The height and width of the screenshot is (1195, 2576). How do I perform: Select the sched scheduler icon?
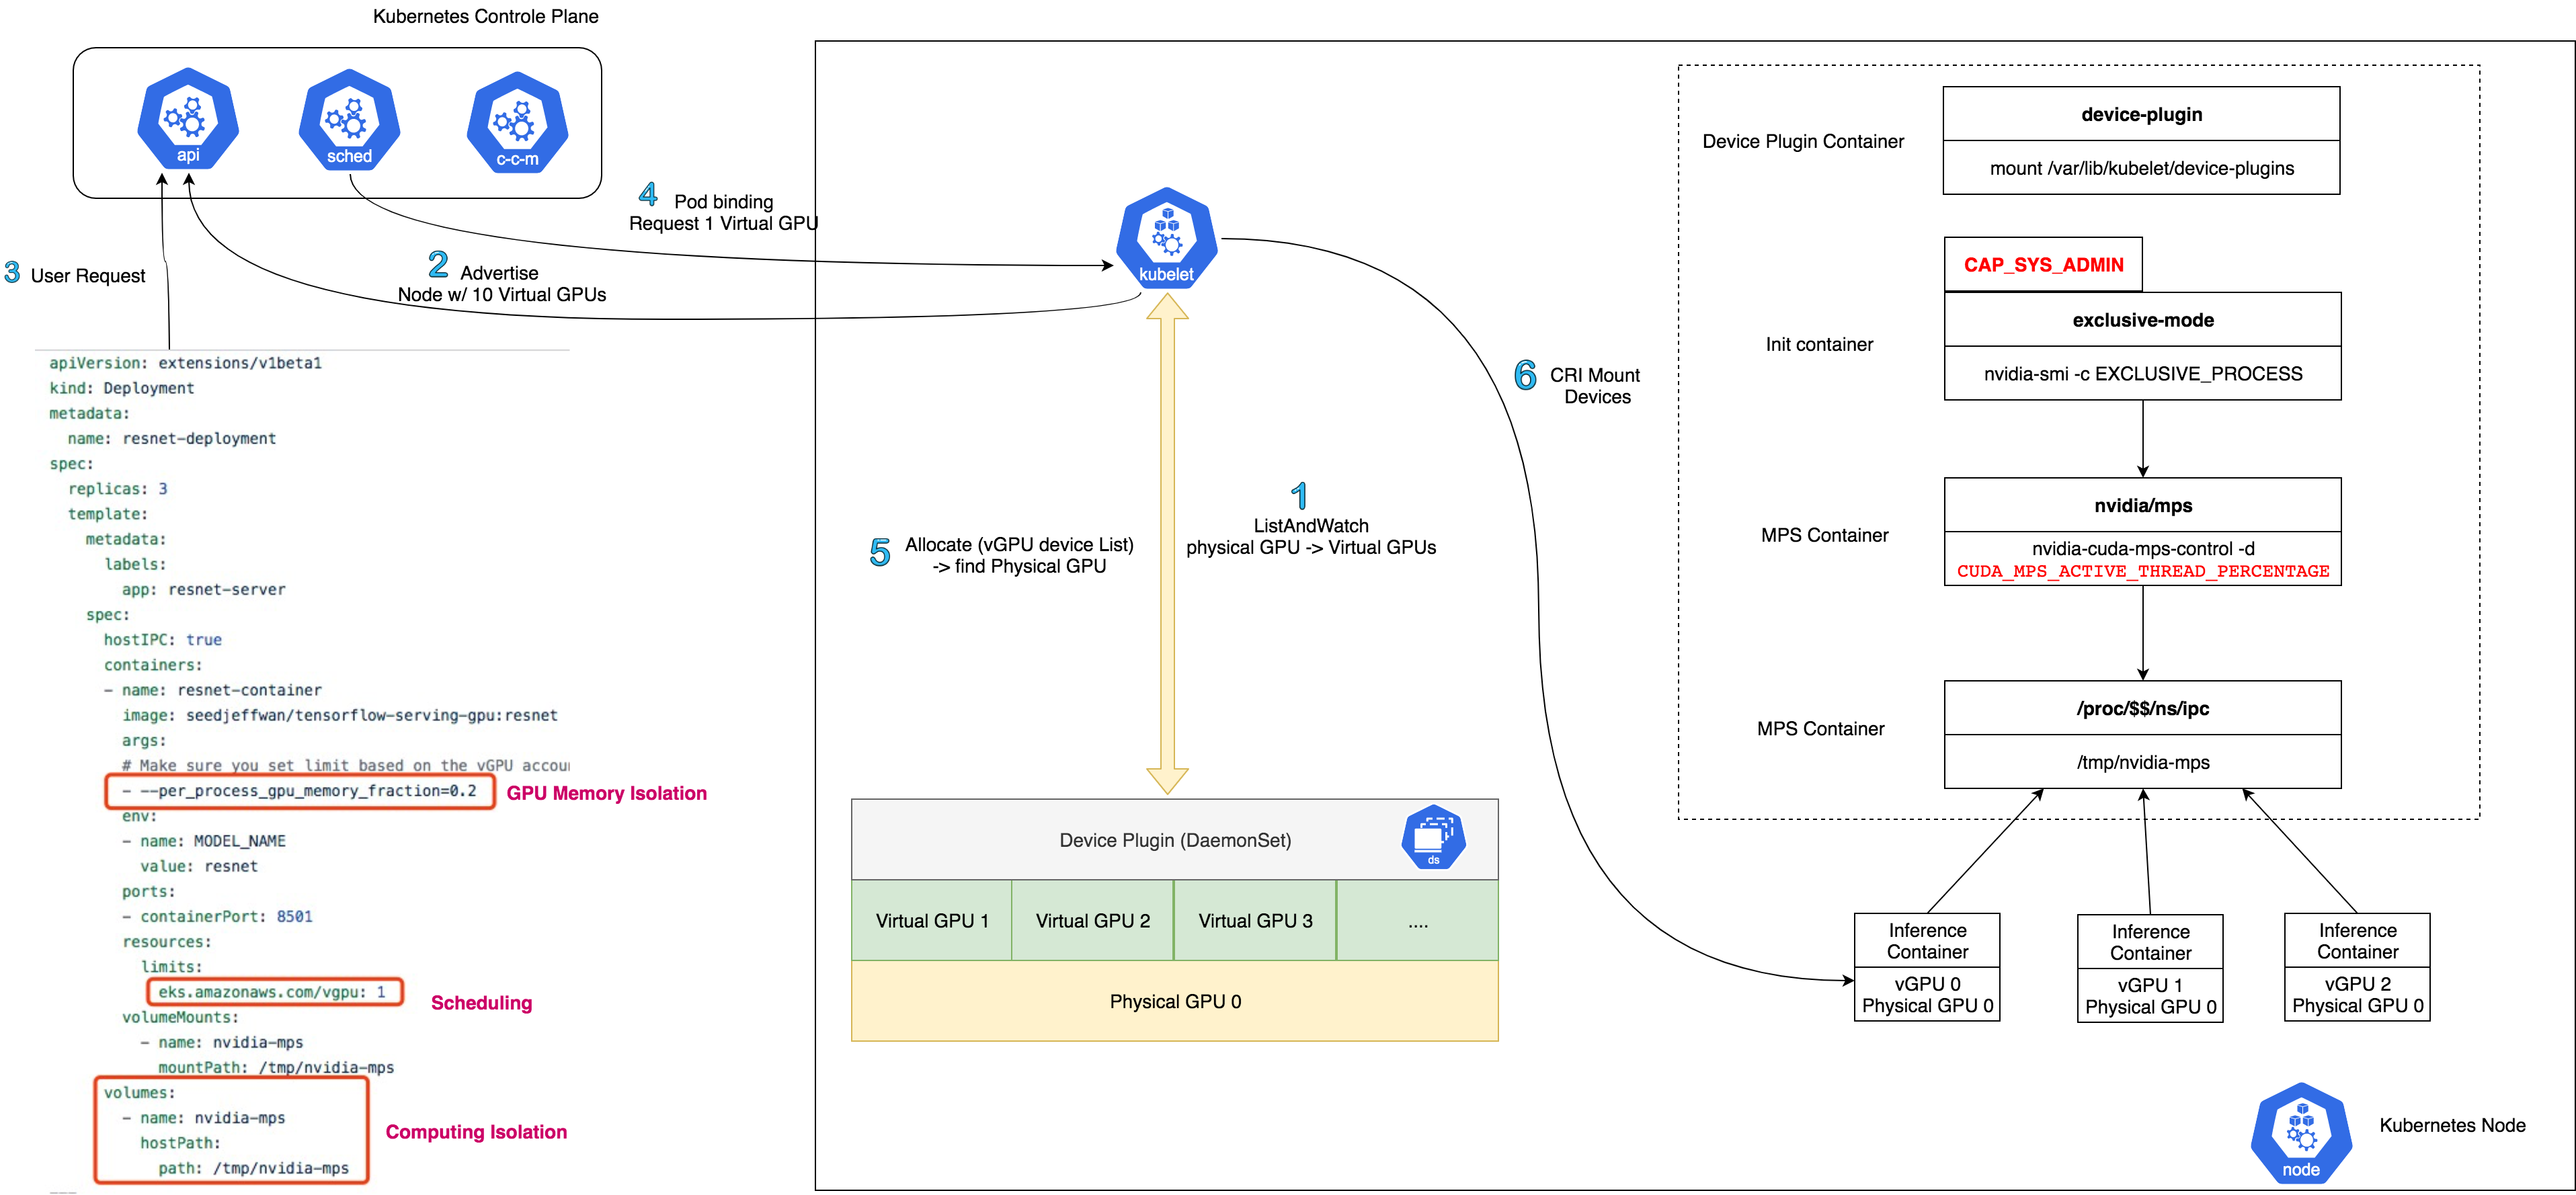tap(349, 120)
